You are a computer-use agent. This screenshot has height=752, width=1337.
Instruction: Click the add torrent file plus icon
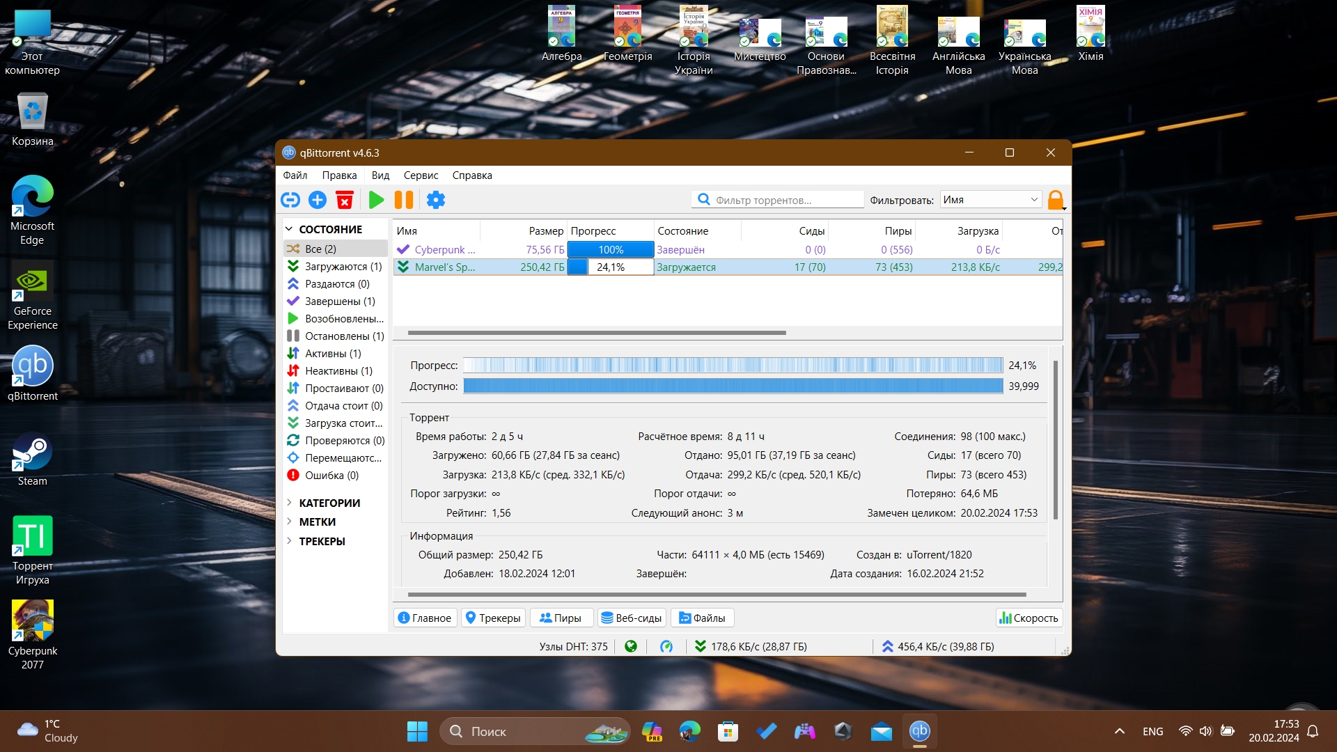pos(318,201)
